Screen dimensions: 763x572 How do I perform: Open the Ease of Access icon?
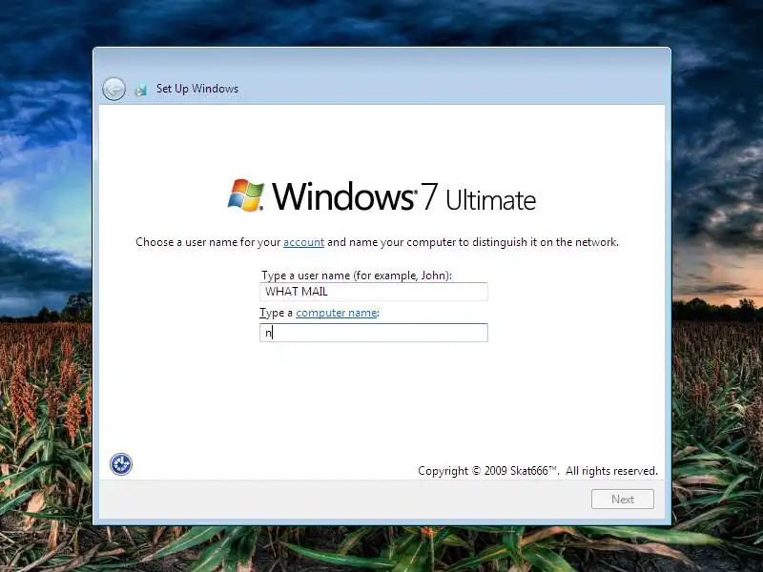click(121, 464)
